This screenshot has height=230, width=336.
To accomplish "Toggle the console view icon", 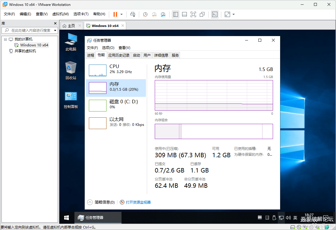I will click(x=214, y=14).
